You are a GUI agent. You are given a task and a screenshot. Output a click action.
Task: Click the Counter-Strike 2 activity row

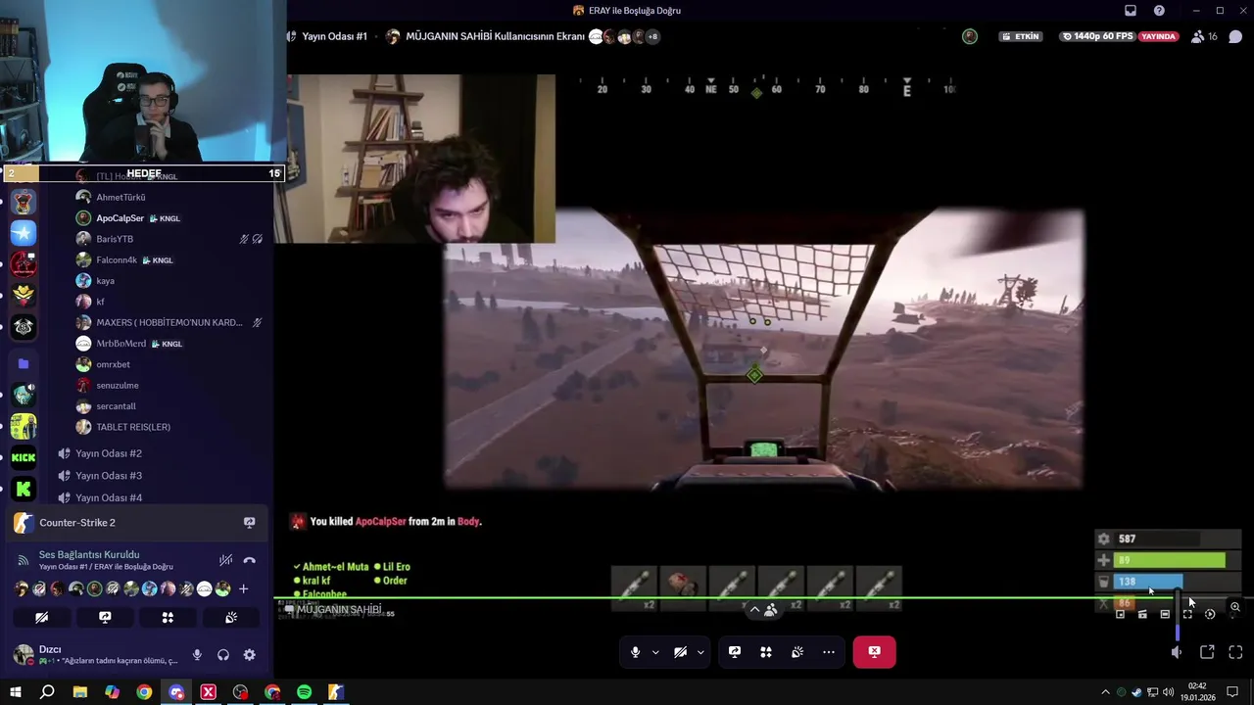coord(135,523)
